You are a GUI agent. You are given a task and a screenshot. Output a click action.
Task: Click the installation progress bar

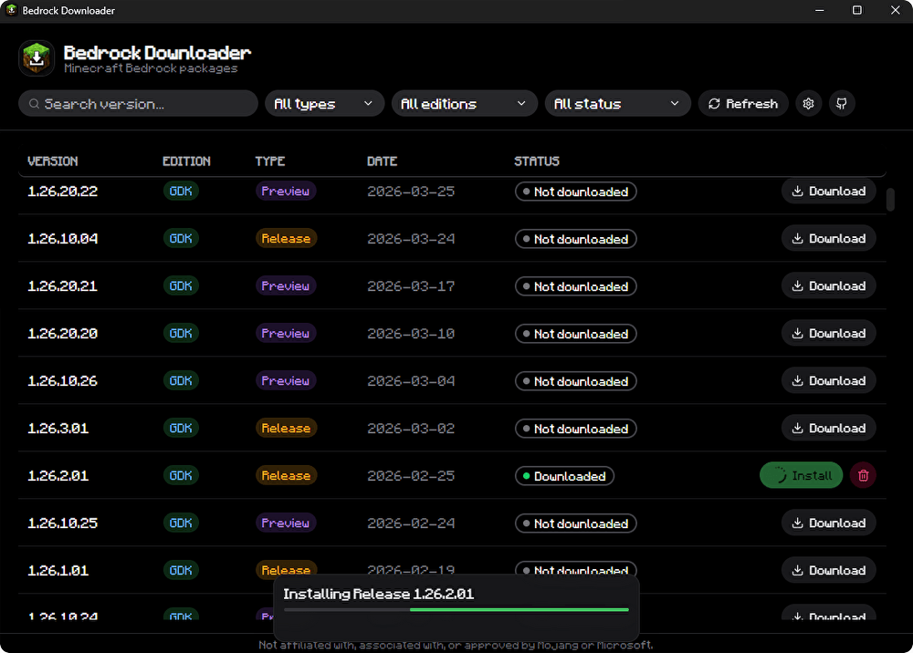tap(456, 609)
